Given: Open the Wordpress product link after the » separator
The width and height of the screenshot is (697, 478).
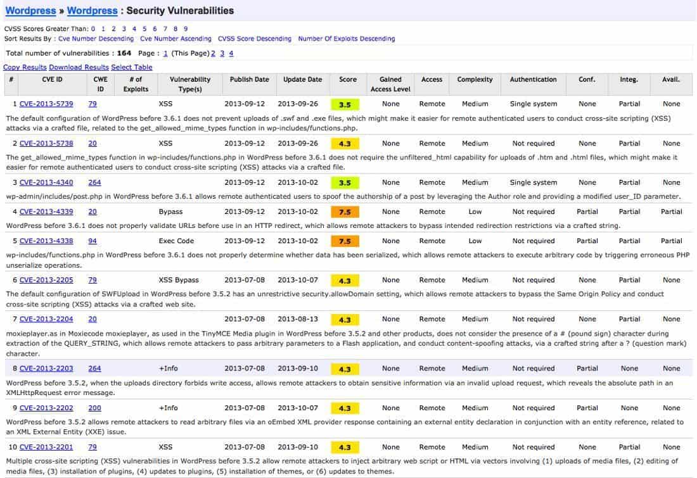Looking at the screenshot, I should click(93, 11).
